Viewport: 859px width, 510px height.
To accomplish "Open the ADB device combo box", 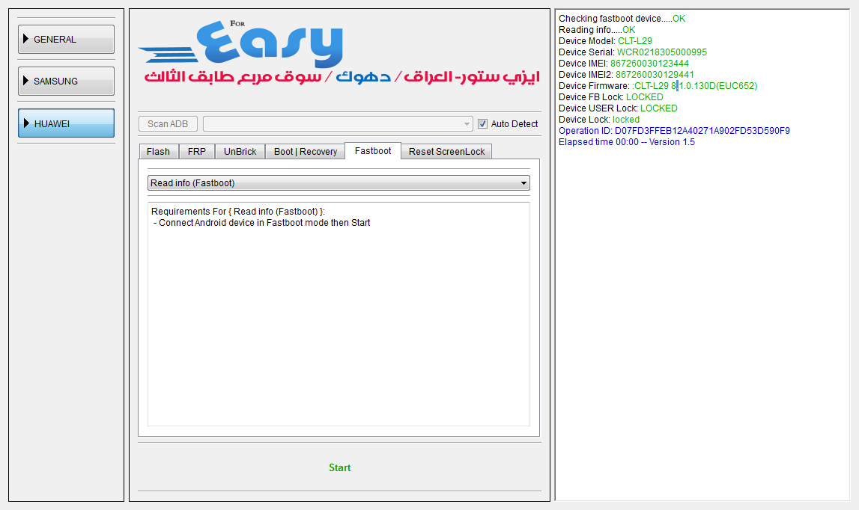I will tap(338, 123).
